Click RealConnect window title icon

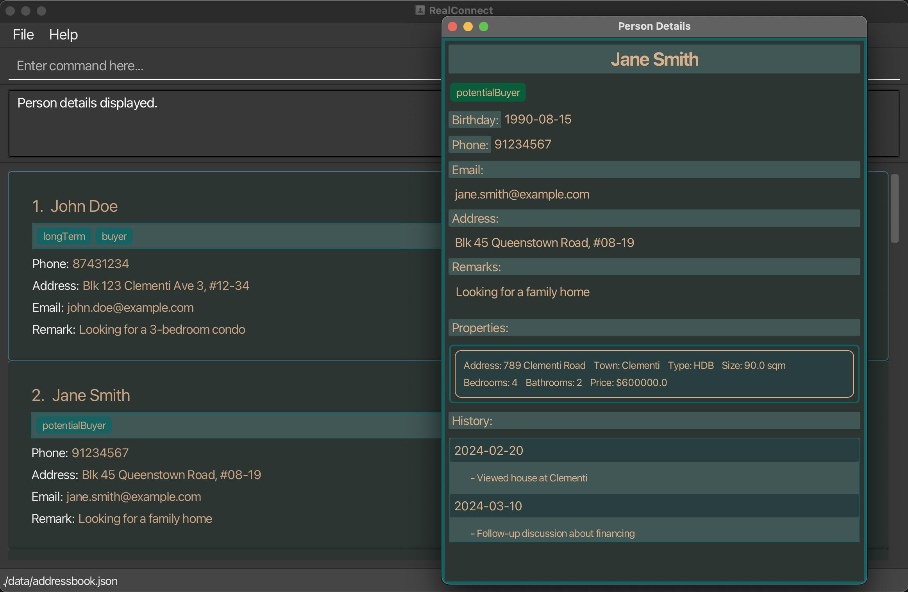pyautogui.click(x=420, y=10)
